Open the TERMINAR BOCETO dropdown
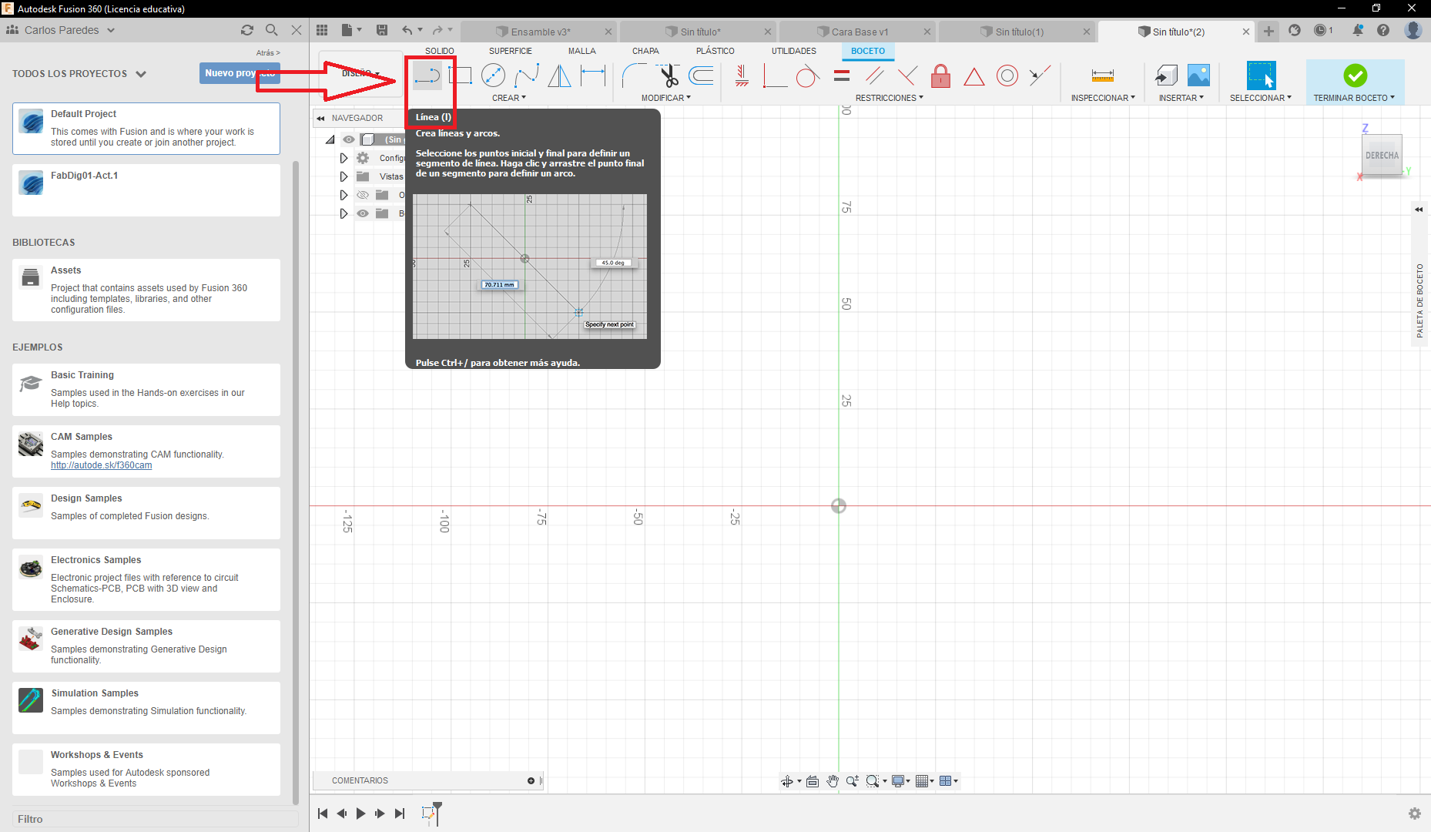The height and width of the screenshot is (832, 1431). pyautogui.click(x=1354, y=98)
